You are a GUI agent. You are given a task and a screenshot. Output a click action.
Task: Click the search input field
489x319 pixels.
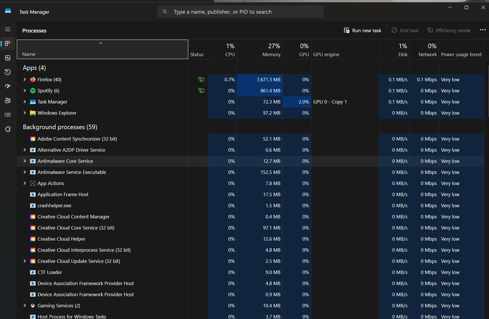[240, 12]
